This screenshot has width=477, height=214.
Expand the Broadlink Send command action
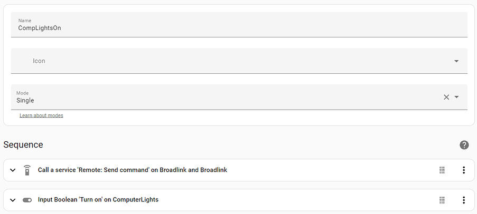(13, 170)
